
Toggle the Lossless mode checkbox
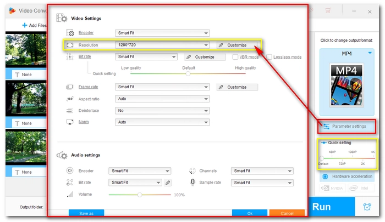click(x=269, y=56)
